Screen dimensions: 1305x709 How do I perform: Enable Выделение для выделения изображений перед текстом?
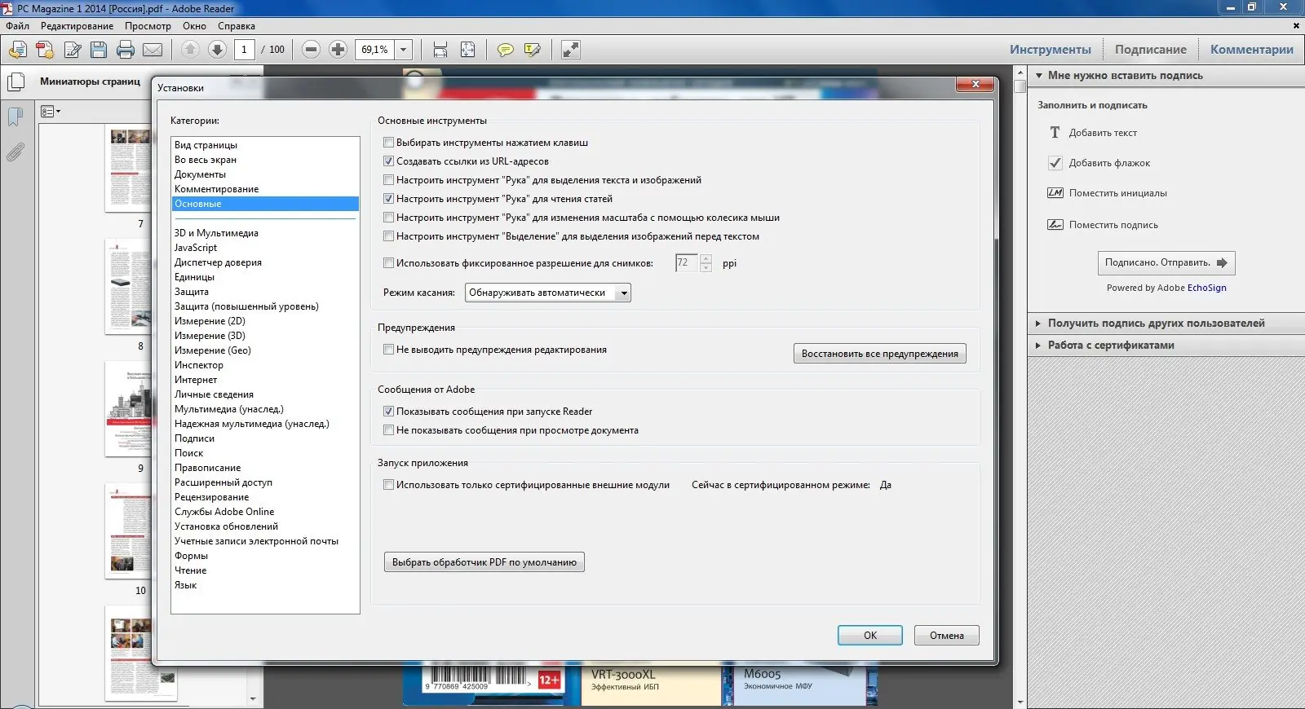coord(389,236)
